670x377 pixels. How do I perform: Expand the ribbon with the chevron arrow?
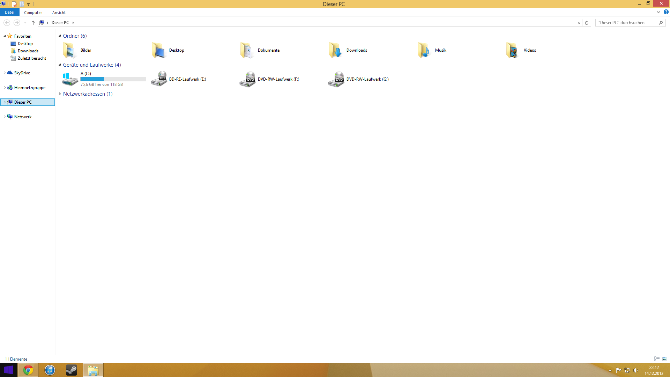[658, 12]
